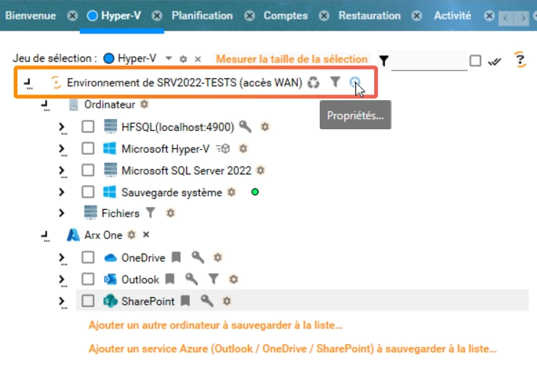This screenshot has width=537, height=374.
Task: Click Ajouter un autre ordinateur à sauvegarder link
Action: 215,325
